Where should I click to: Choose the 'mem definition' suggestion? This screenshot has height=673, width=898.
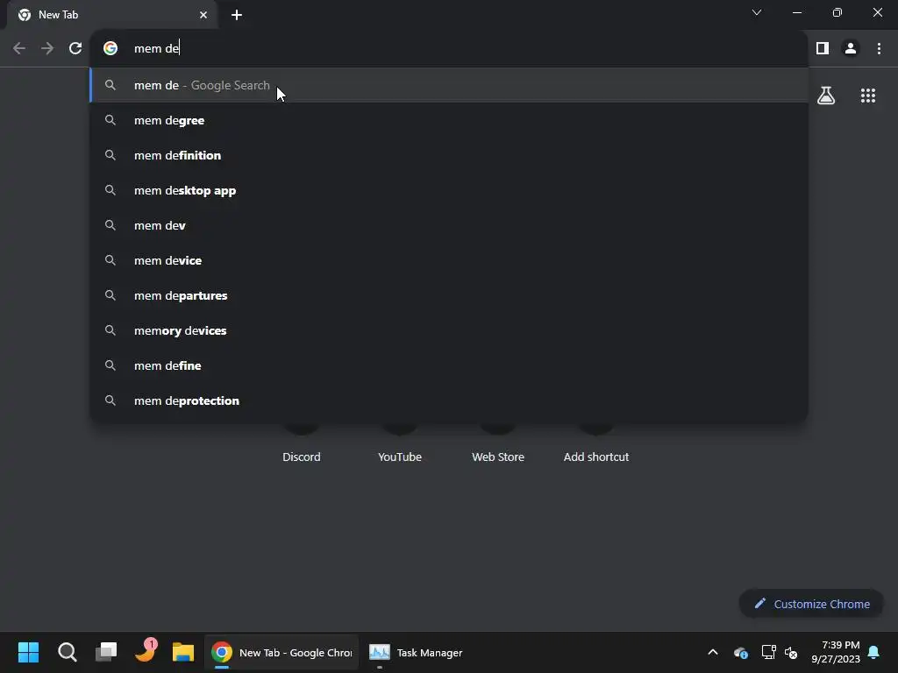(x=449, y=155)
